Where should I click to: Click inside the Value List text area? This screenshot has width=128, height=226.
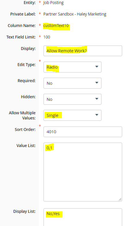(83, 172)
